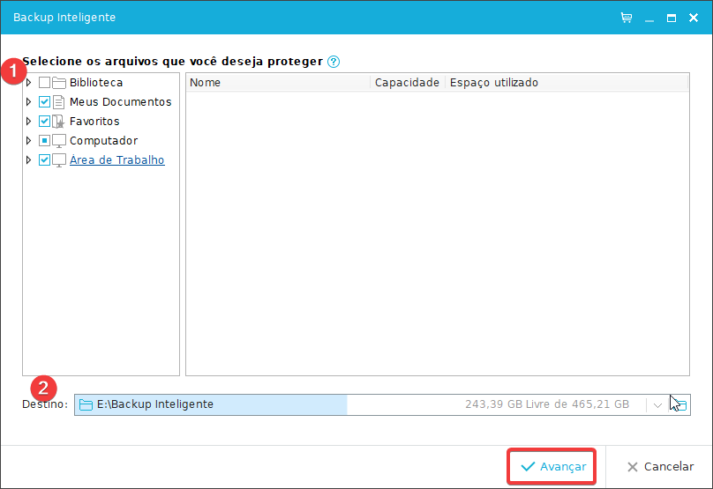Screen dimensions: 713x489
Task: Uncheck the Meus Documentos checkbox
Action: click(x=45, y=102)
